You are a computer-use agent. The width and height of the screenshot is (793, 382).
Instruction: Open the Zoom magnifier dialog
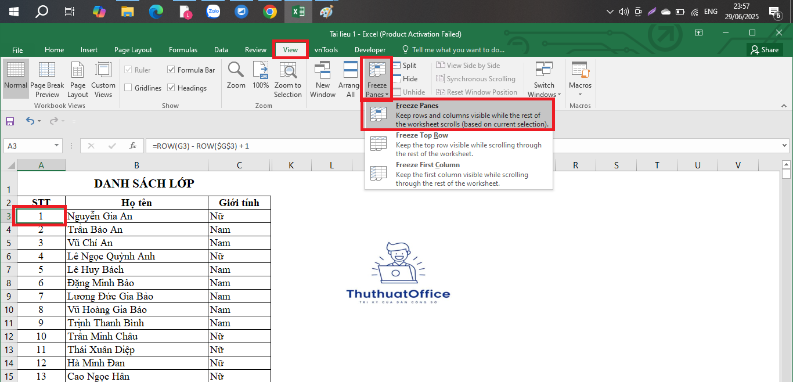coord(236,75)
